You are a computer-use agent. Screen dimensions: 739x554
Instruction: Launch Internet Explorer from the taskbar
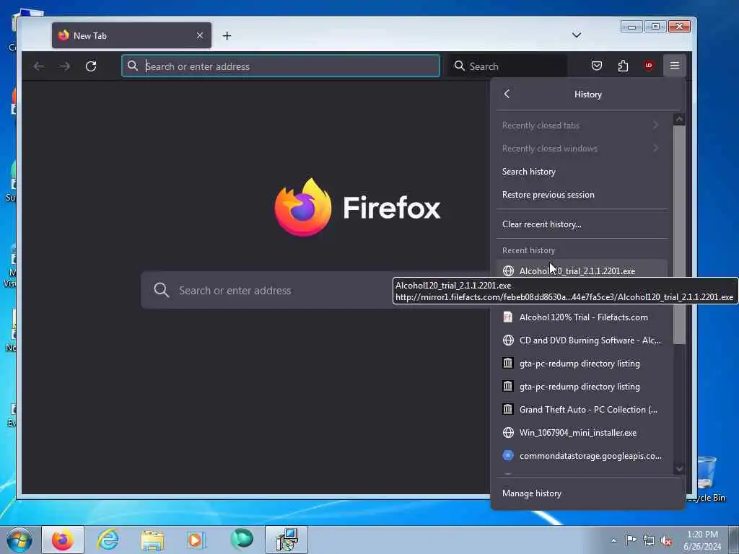point(108,540)
